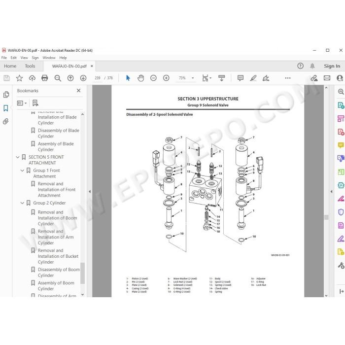Open Disassembly of Boom Cylinder bookmark
The image size is (345, 345).
pos(59,273)
